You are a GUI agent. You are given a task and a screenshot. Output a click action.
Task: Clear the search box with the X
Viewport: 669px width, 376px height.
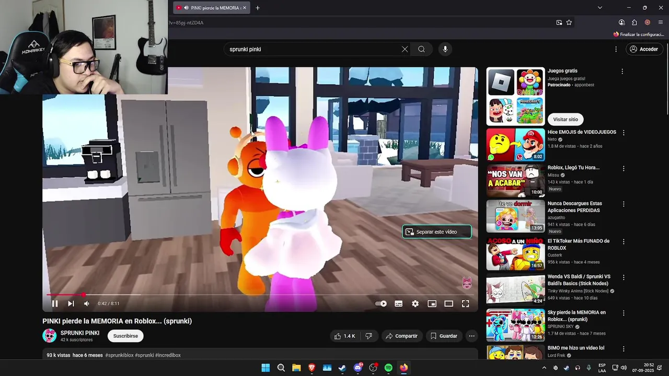click(405, 49)
